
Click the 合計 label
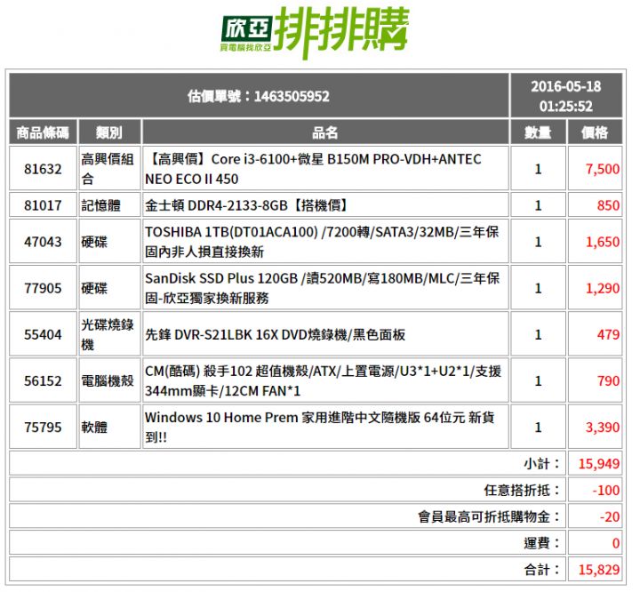542,570
